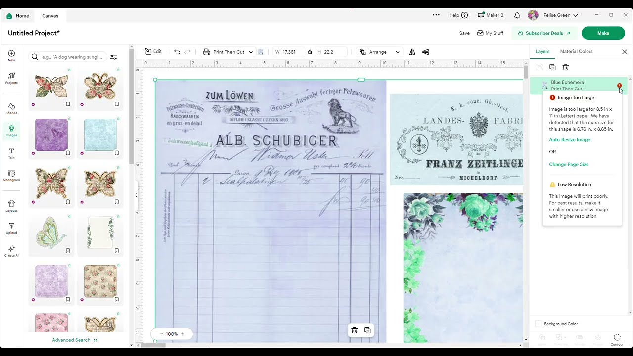This screenshot has width=633, height=356.
Task: Switch to the Material Colors tab
Action: [576, 51]
